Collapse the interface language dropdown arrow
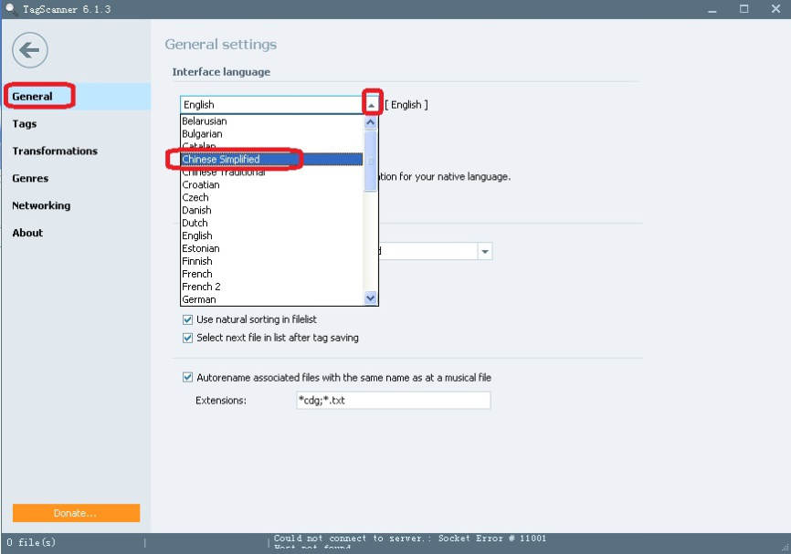The image size is (791, 554). [371, 105]
